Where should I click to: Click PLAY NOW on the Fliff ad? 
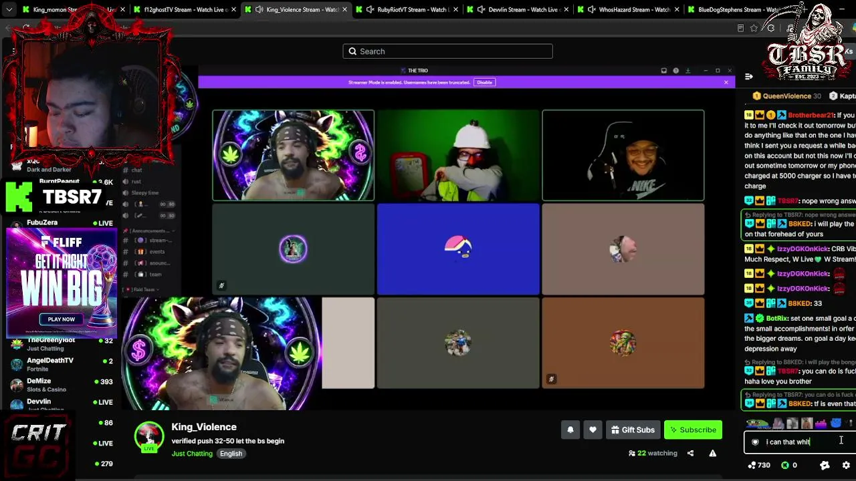[61, 319]
